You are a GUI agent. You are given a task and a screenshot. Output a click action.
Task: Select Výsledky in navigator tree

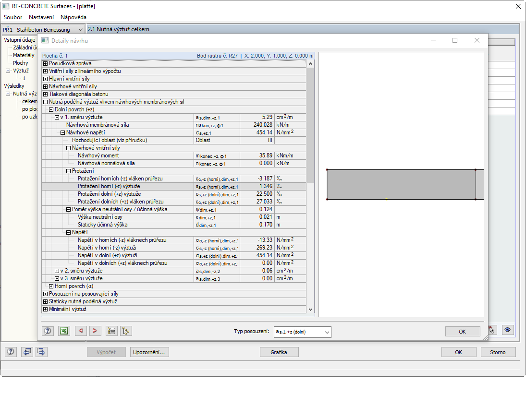pos(14,86)
